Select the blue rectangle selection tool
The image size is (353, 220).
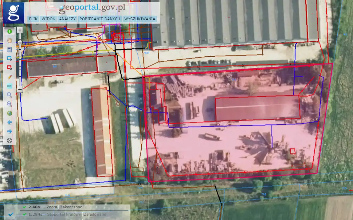coord(10,58)
